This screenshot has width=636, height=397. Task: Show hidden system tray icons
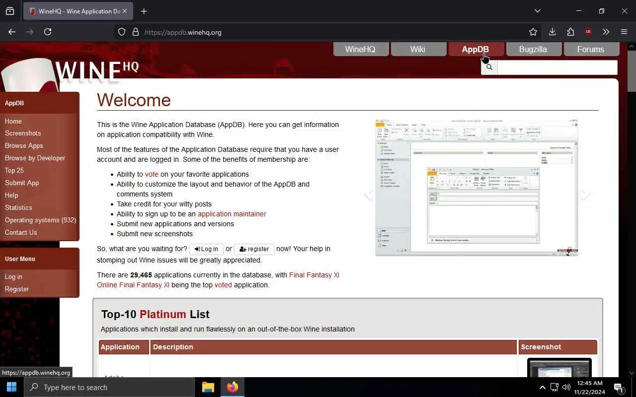(542, 387)
